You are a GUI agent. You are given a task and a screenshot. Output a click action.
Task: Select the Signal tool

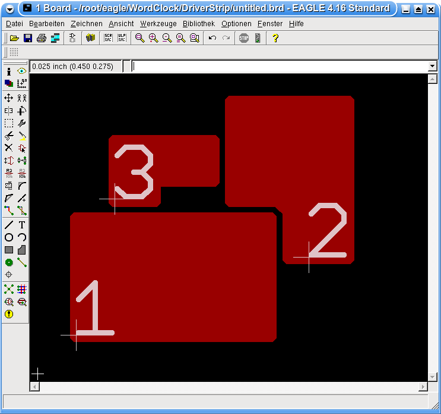(21, 263)
